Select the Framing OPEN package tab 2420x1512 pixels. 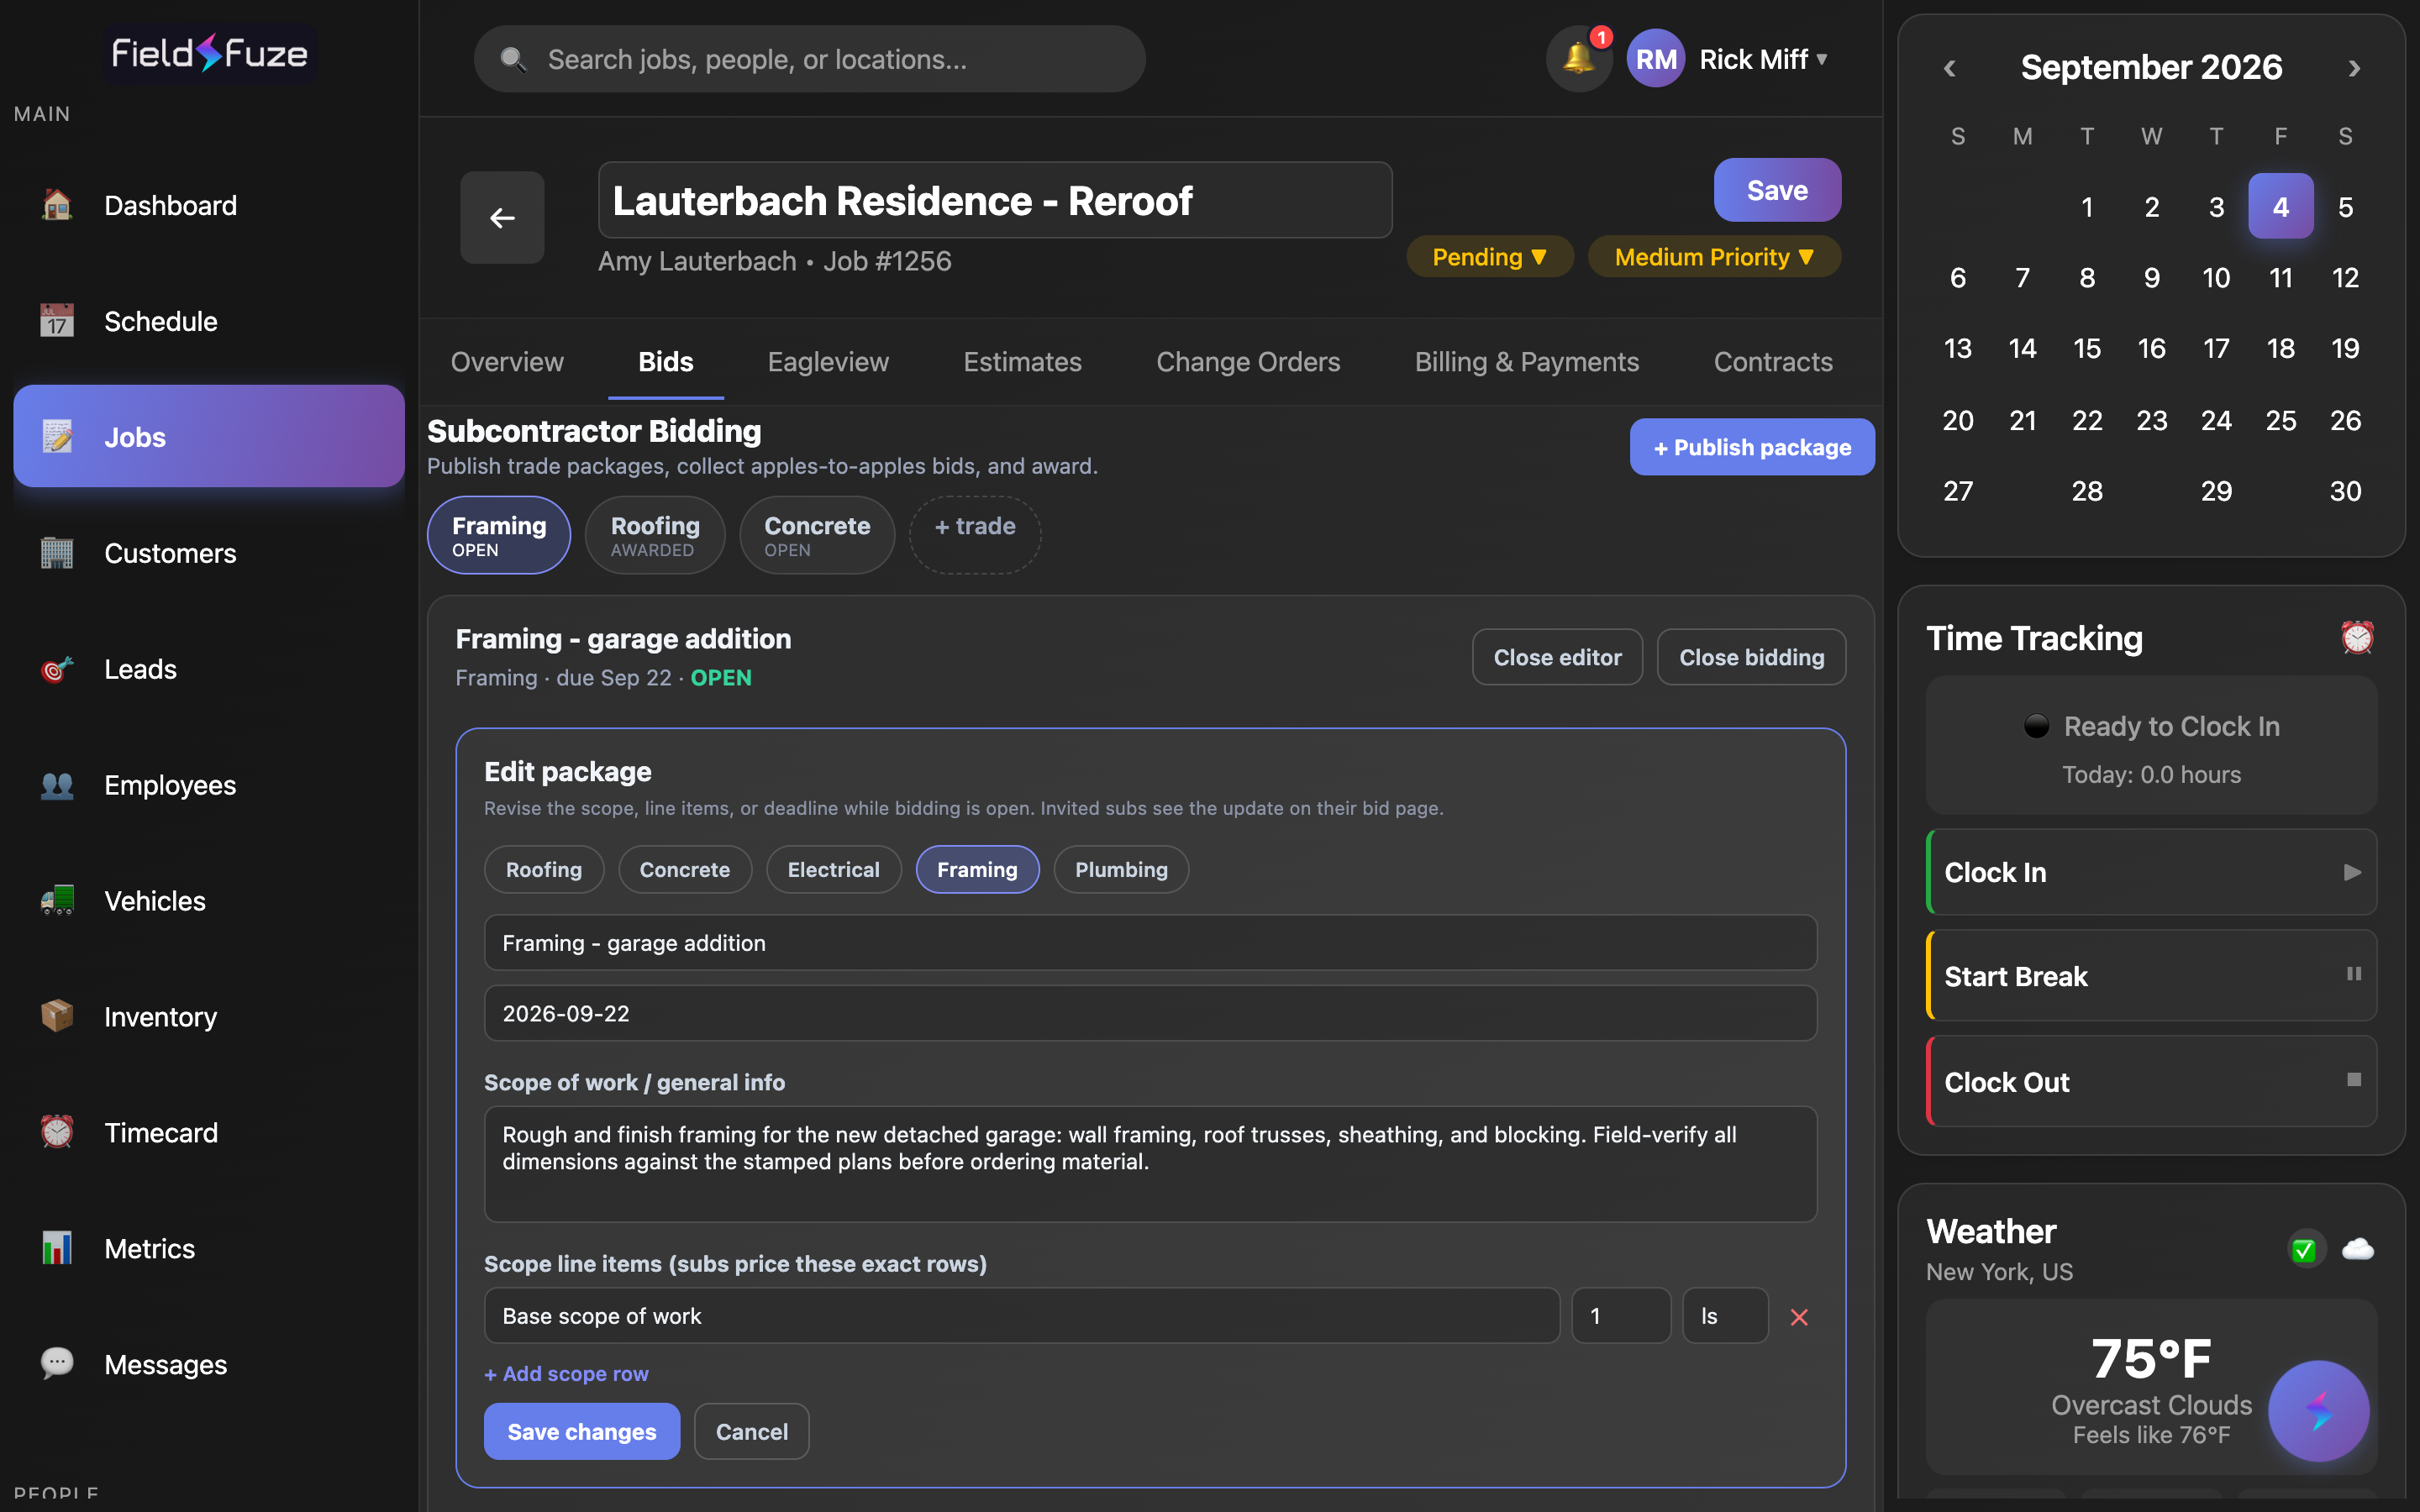(x=499, y=535)
